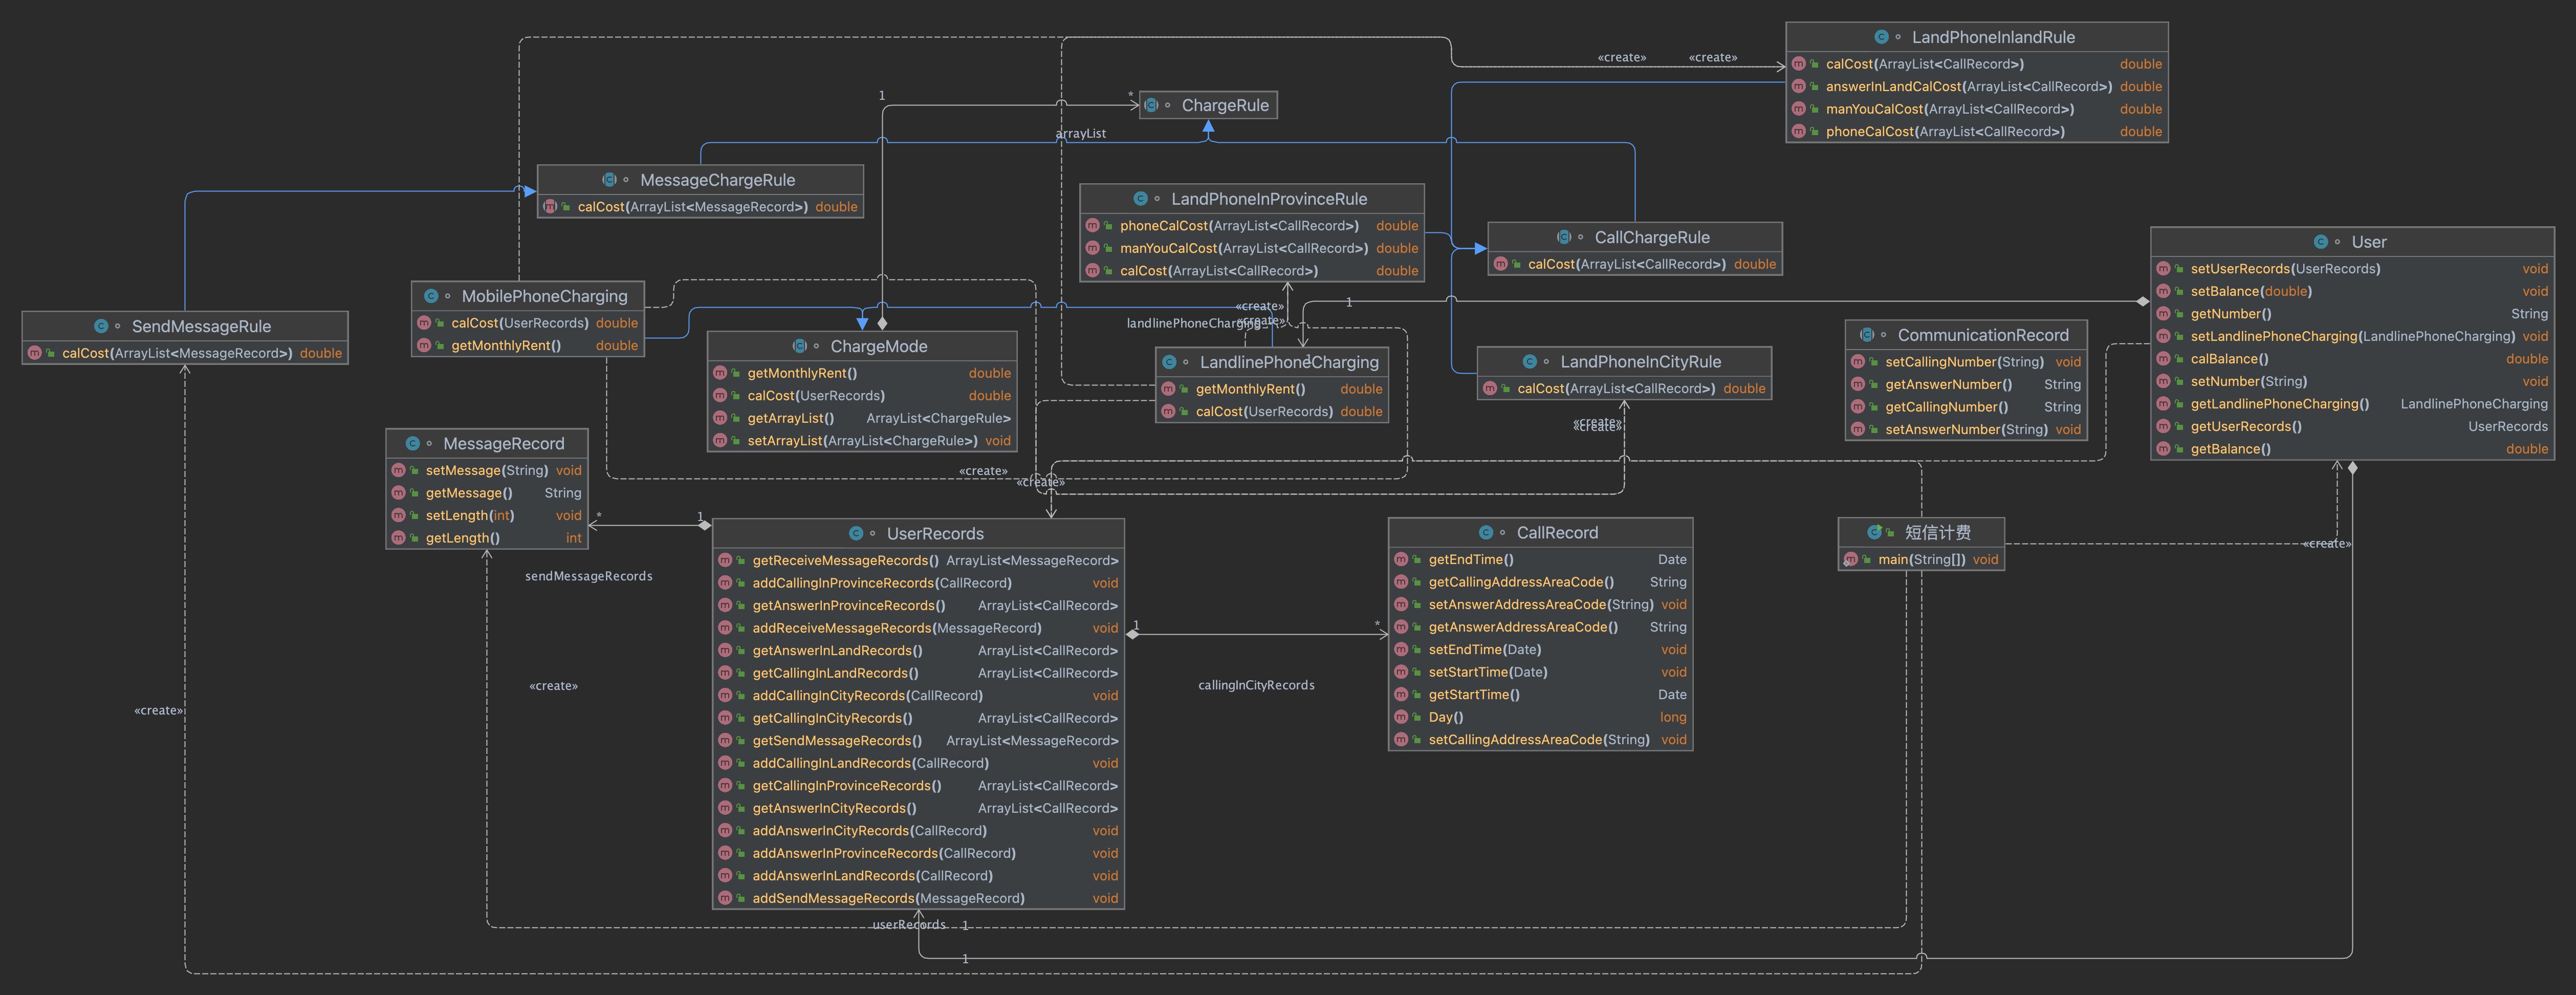The height and width of the screenshot is (995, 2576).
Task: Click the callingInCityRecords relationship label
Action: point(1256,685)
